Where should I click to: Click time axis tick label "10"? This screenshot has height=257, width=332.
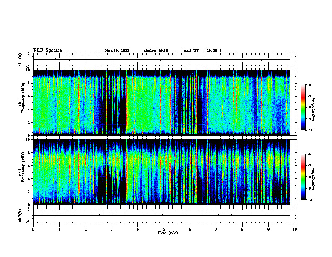(295, 229)
